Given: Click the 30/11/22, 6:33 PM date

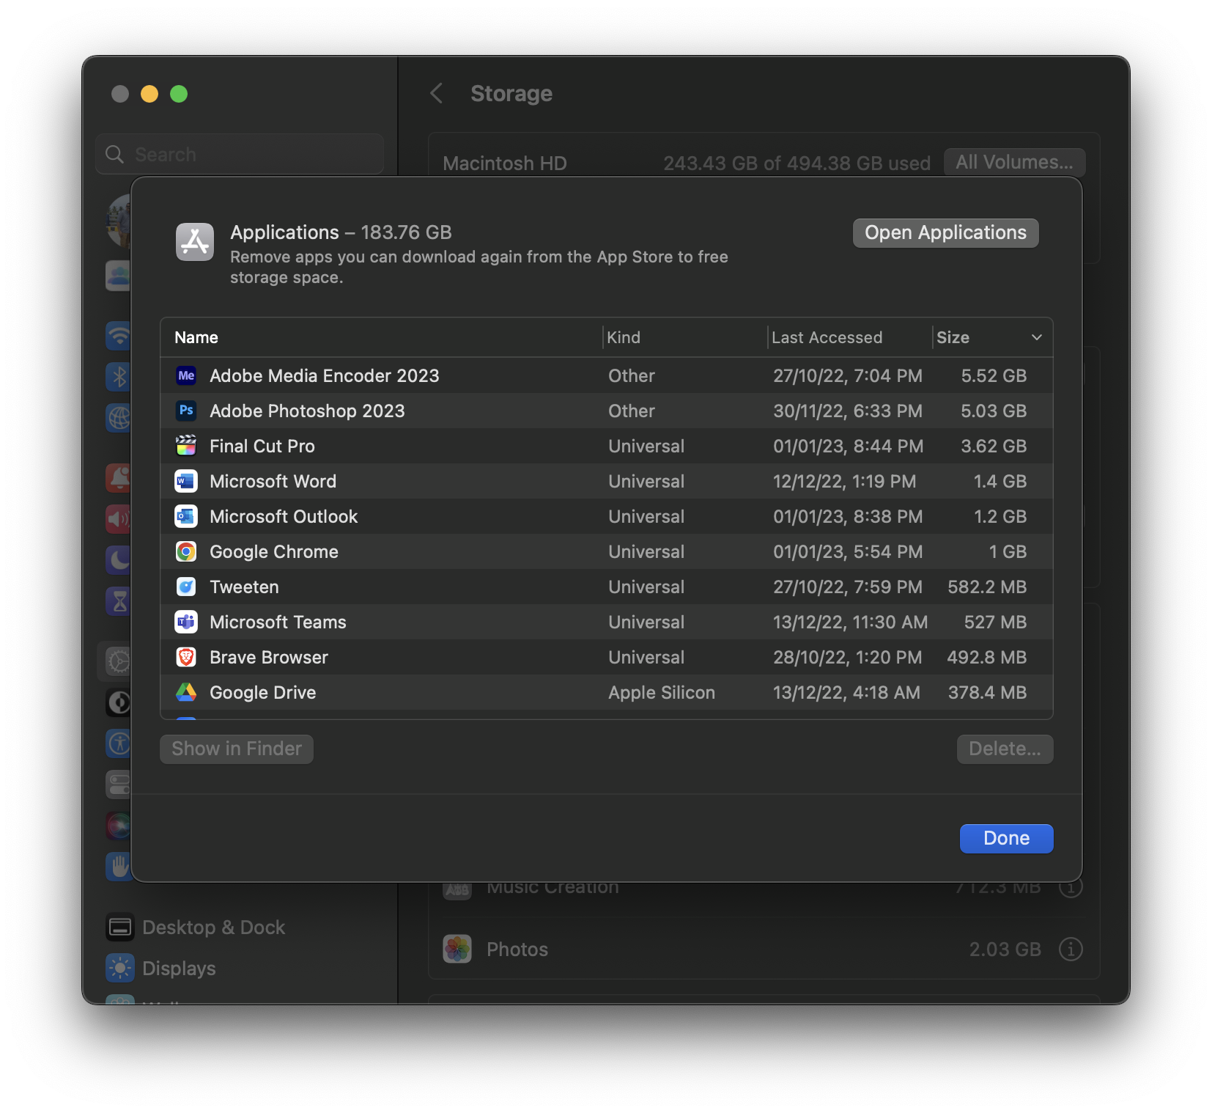Looking at the screenshot, I should [848, 411].
